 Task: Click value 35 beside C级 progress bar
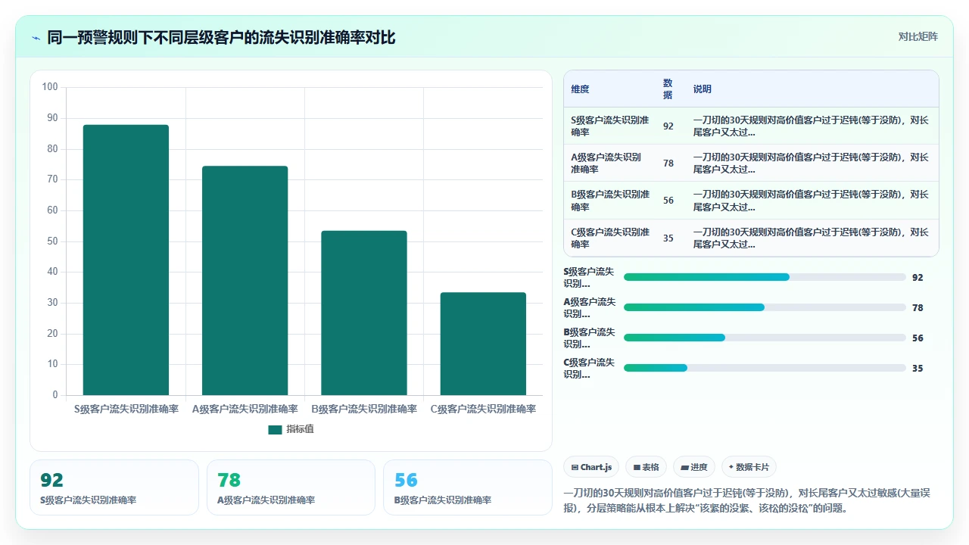pos(918,369)
